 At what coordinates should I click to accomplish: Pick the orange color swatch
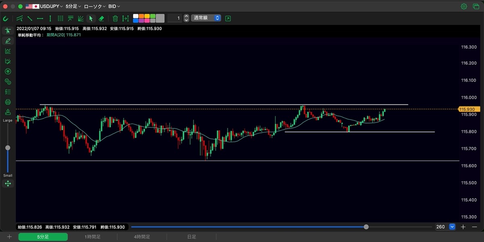(x=142, y=16)
